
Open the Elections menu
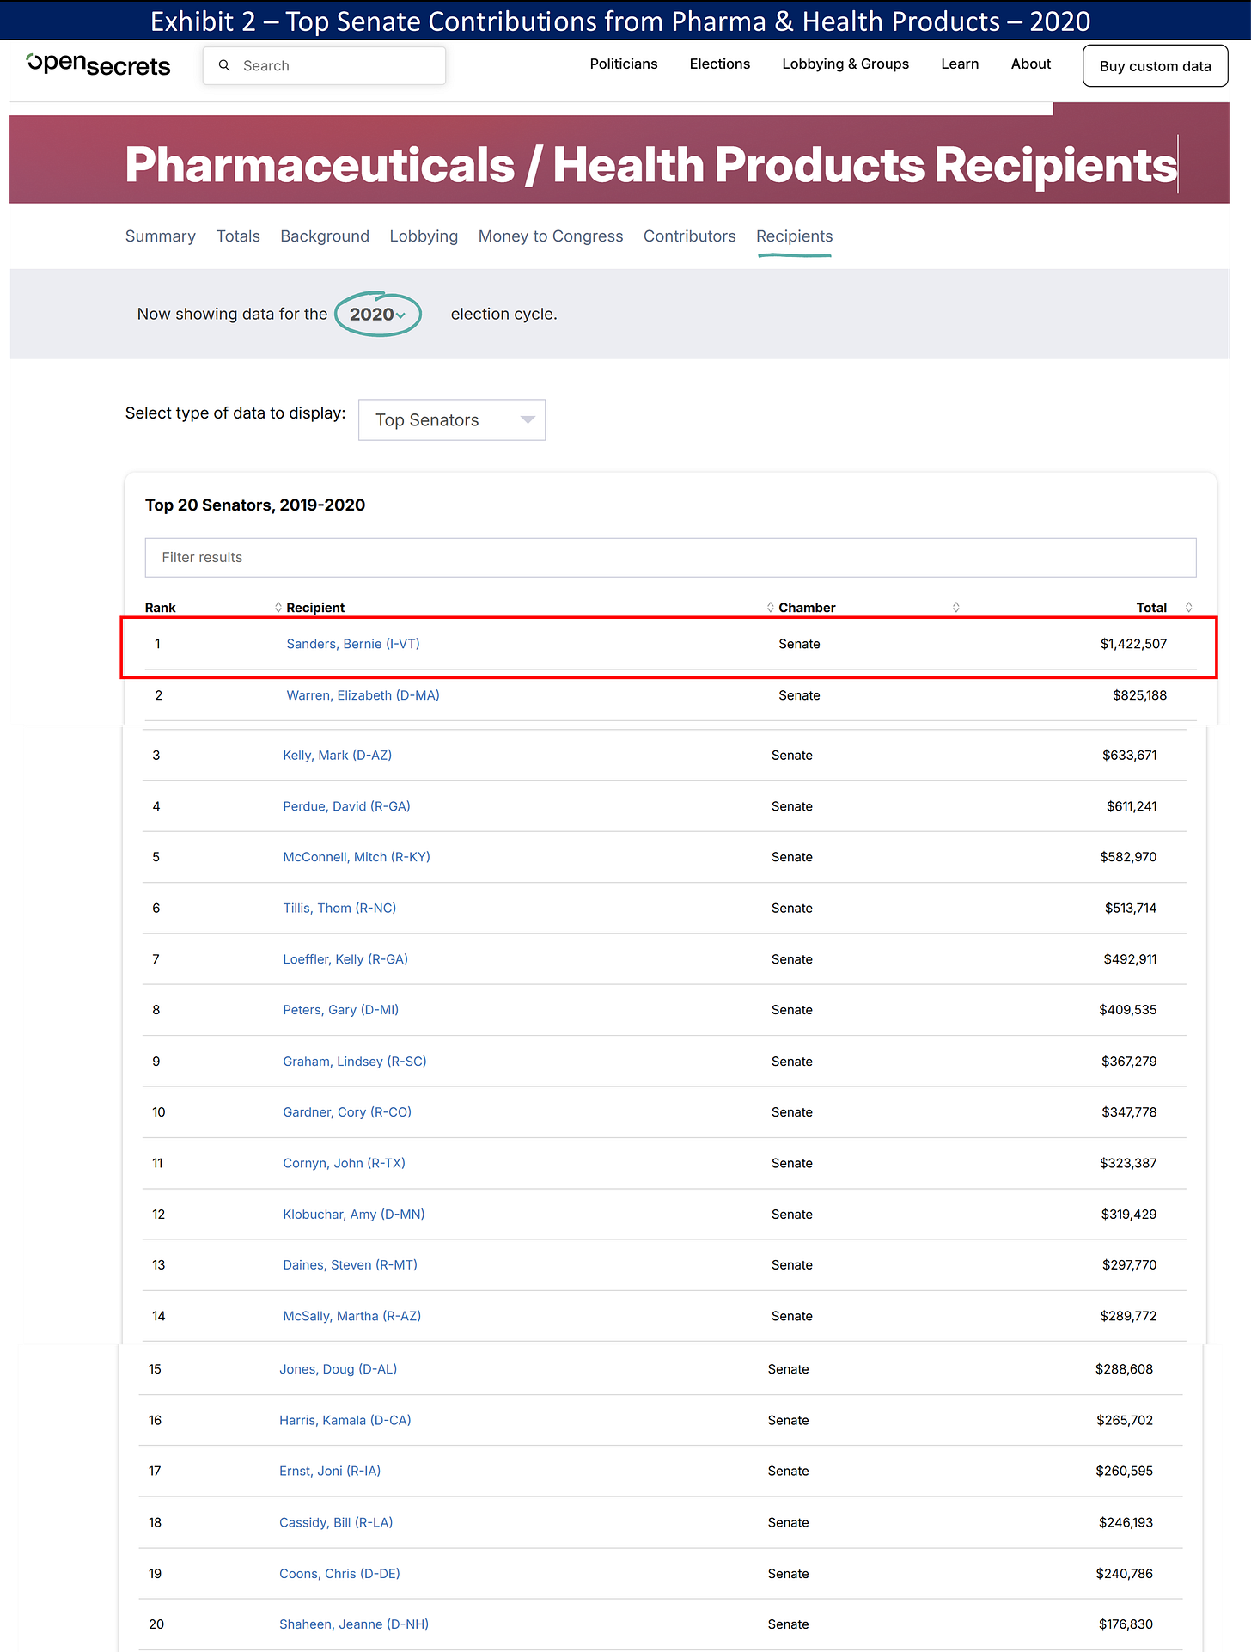720,64
